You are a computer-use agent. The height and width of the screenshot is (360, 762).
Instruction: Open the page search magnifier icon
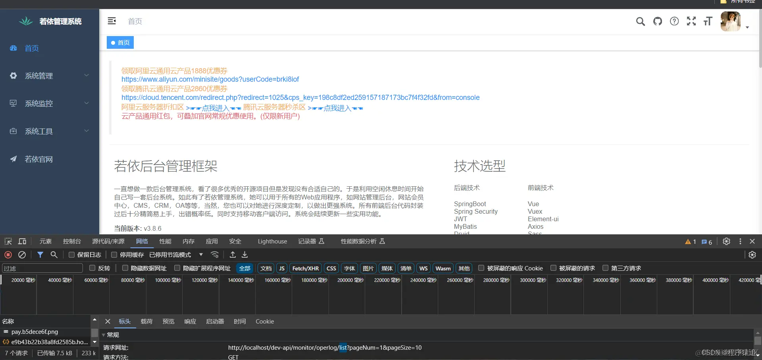pos(640,21)
